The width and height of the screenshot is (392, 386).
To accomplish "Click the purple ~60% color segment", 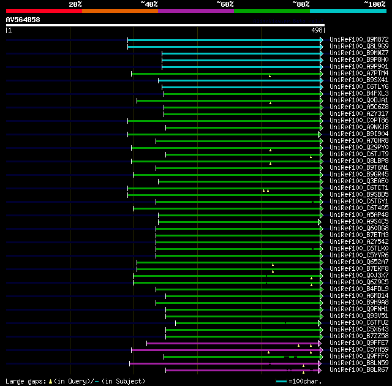I will tap(196, 11).
